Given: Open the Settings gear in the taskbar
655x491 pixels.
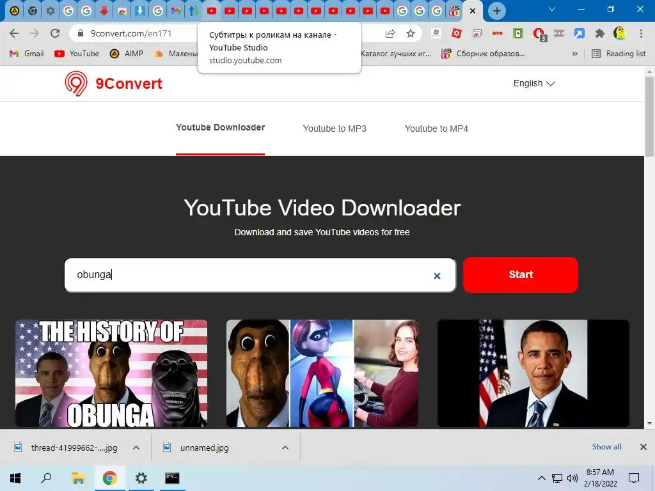Looking at the screenshot, I should pyautogui.click(x=141, y=478).
